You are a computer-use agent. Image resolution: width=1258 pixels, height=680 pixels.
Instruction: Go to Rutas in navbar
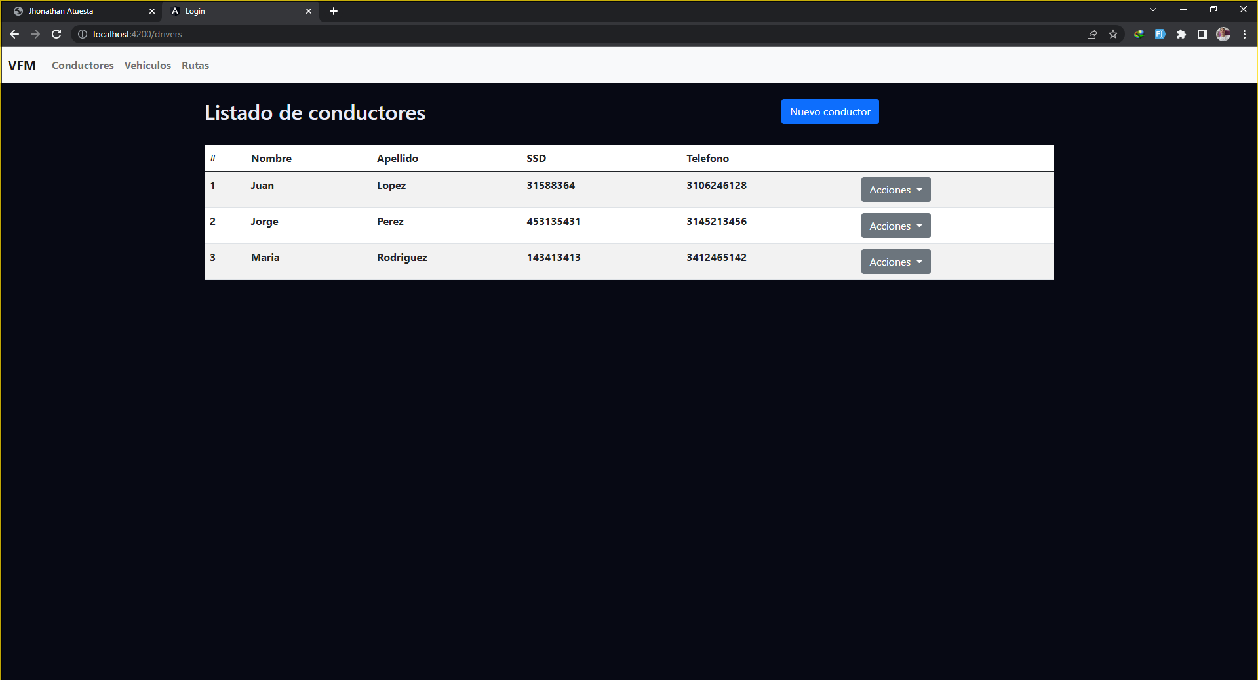pyautogui.click(x=195, y=66)
